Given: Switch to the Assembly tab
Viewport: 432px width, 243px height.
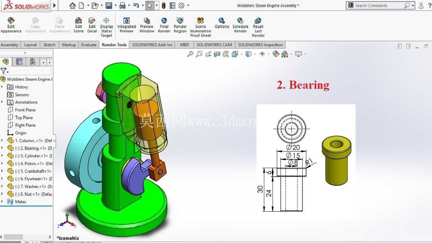Looking at the screenshot, I should (x=9, y=45).
